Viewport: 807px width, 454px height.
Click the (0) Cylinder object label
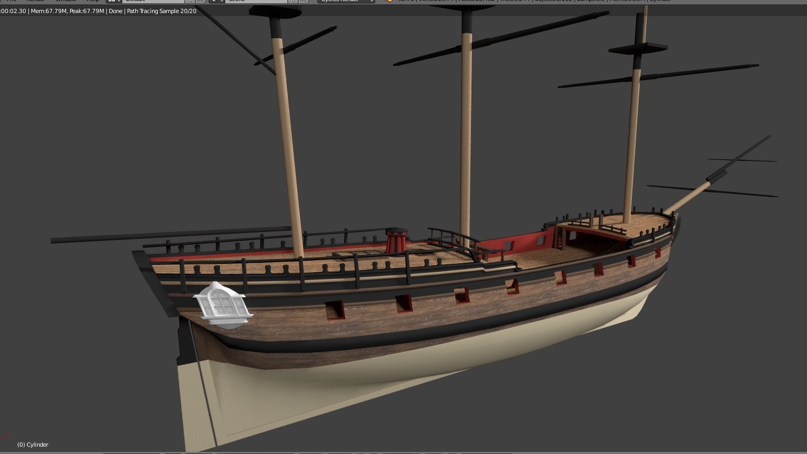33,445
